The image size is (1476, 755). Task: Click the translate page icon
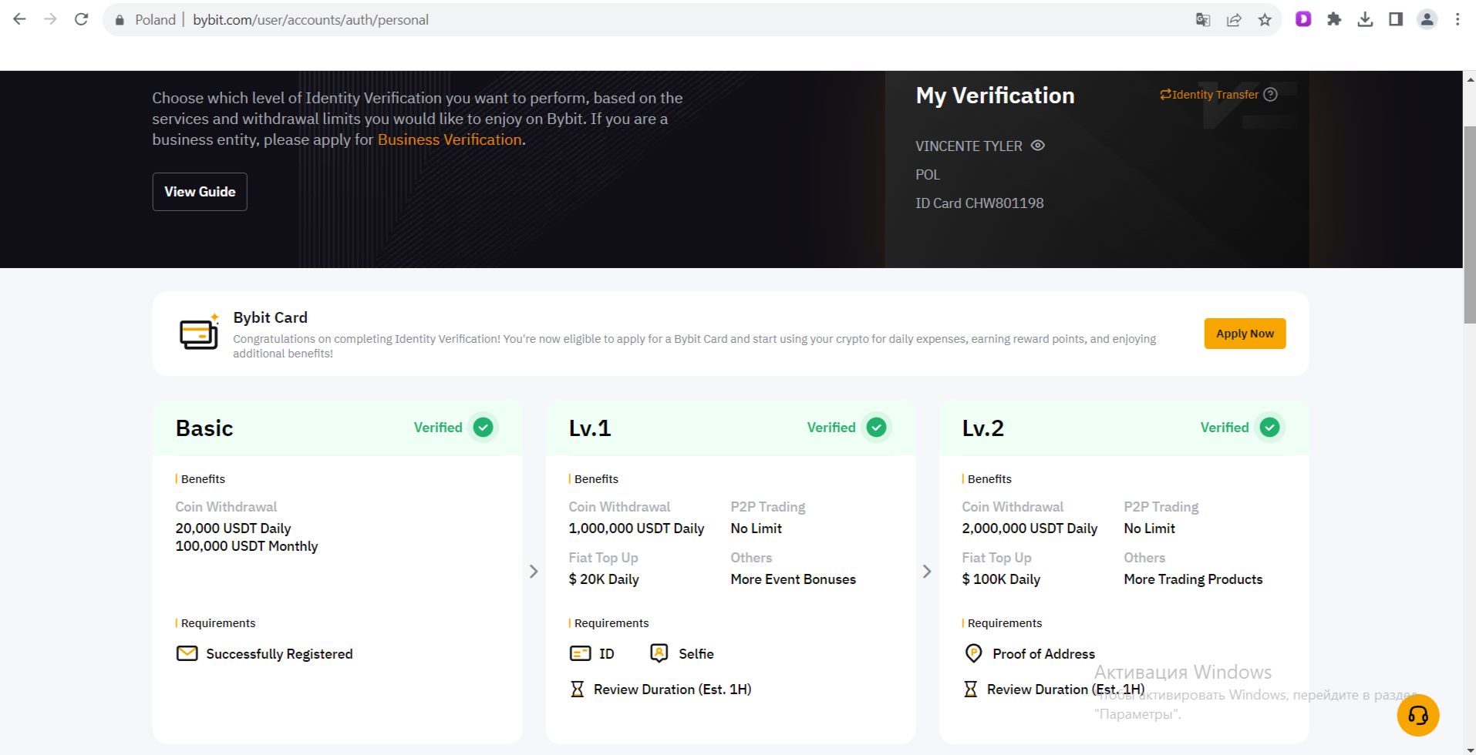tap(1202, 20)
